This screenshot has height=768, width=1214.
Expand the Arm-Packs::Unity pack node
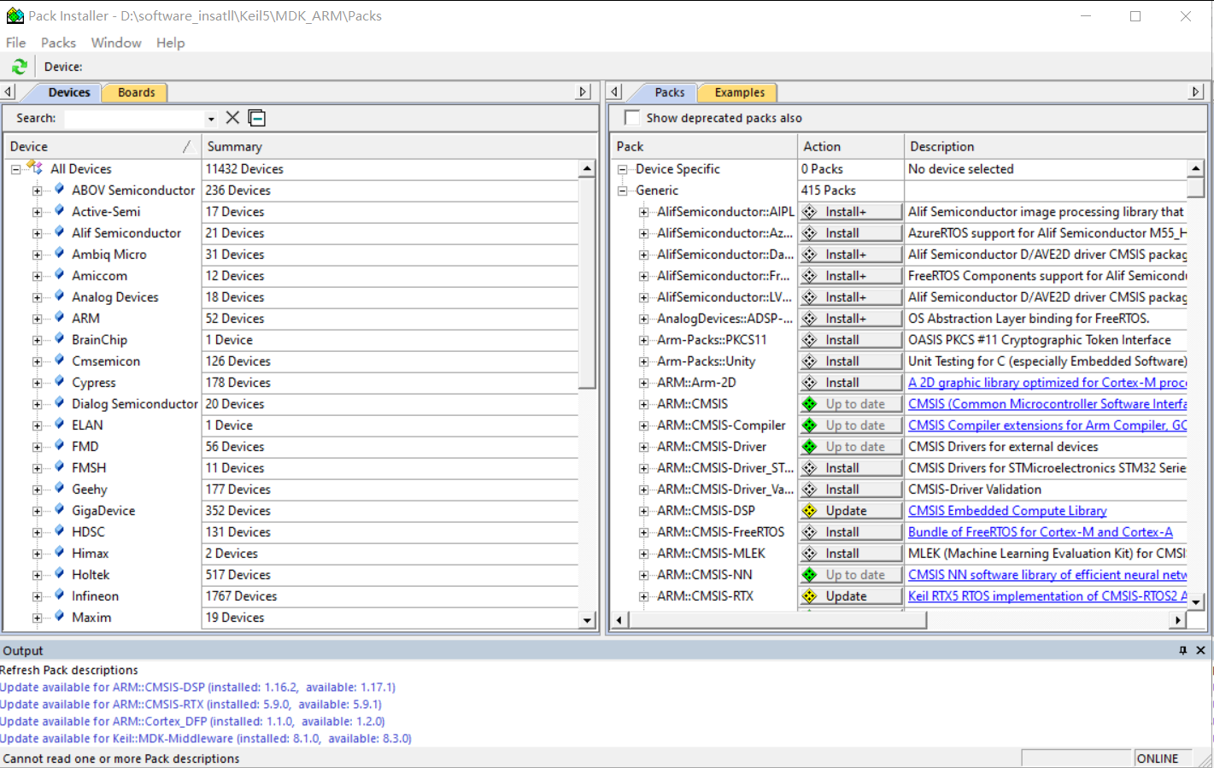coord(643,361)
